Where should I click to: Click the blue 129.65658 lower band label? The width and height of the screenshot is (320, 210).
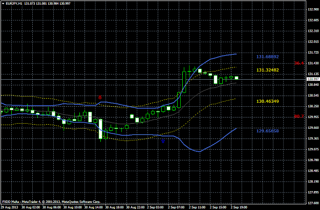267,131
